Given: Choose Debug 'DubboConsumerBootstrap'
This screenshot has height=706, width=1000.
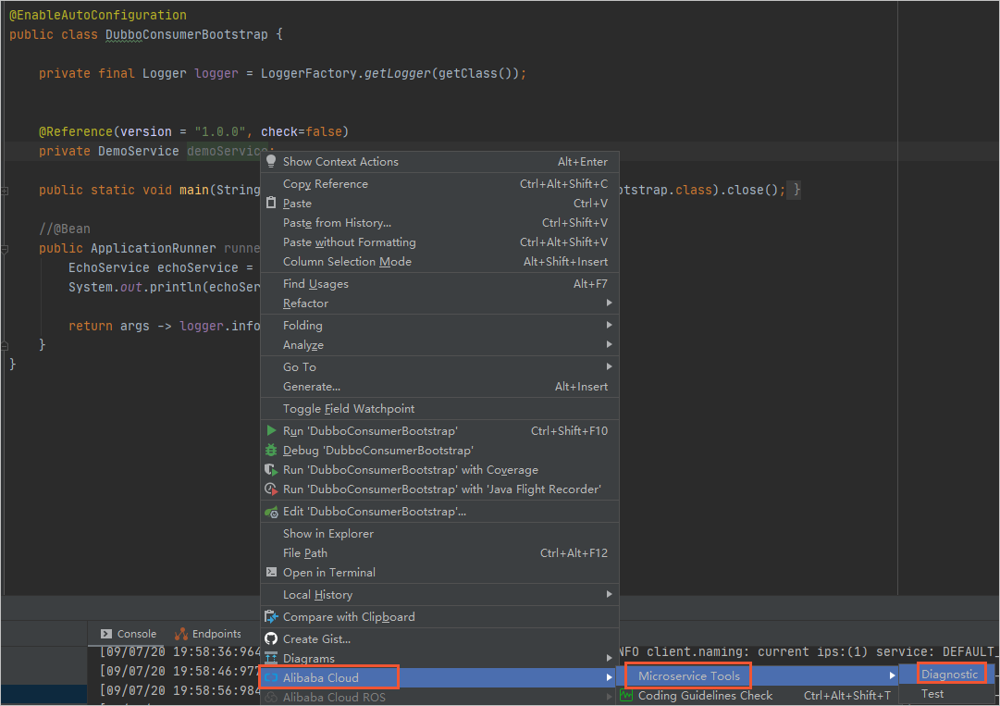Looking at the screenshot, I should tap(439, 451).
